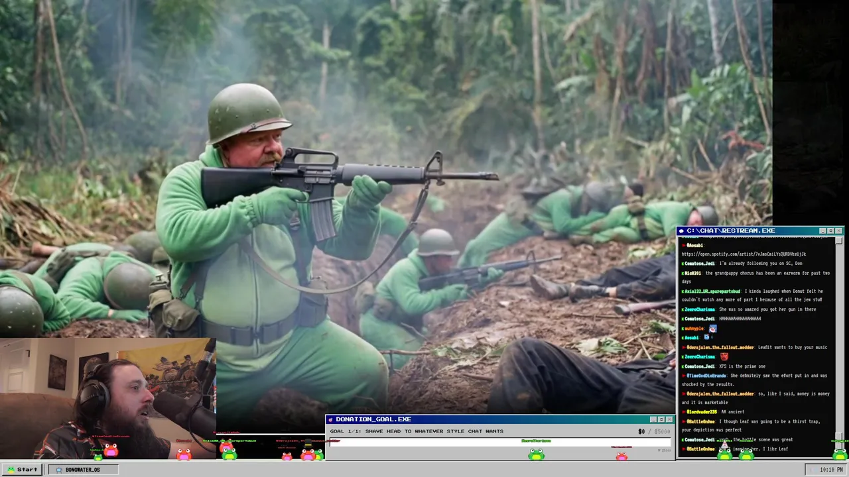Click the muhnyple username in chat
Image resolution: width=849 pixels, height=477 pixels.
(x=694, y=329)
